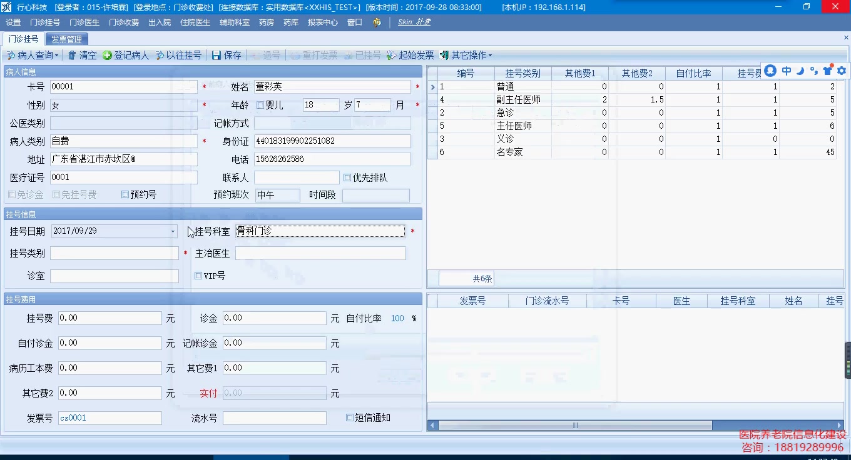Click the 自付比率 column header
The height and width of the screenshot is (460, 851).
693,73
